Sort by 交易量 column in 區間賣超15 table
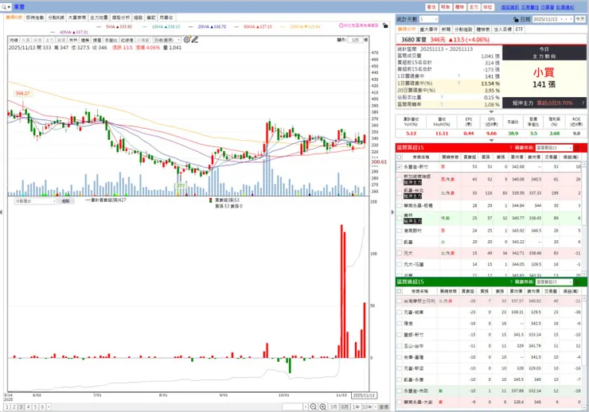 point(551,291)
